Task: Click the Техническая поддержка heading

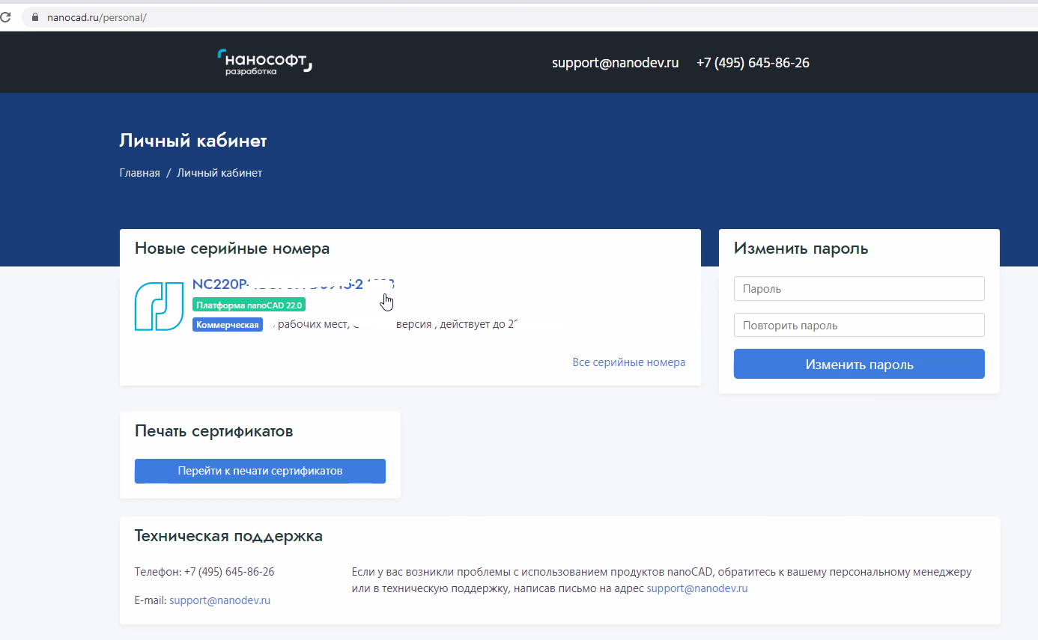Action: pos(229,536)
